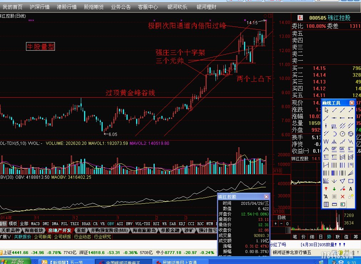The width and height of the screenshot is (361, 264).
Task: Expand the 扩展 panel toggle
Action: pyautogui.click(x=6, y=237)
